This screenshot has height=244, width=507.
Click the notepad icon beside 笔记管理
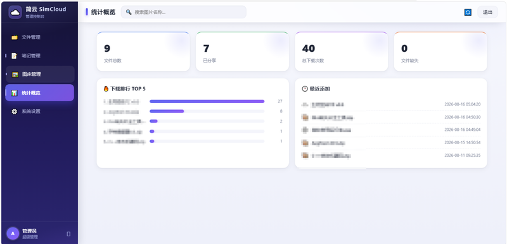tap(14, 56)
